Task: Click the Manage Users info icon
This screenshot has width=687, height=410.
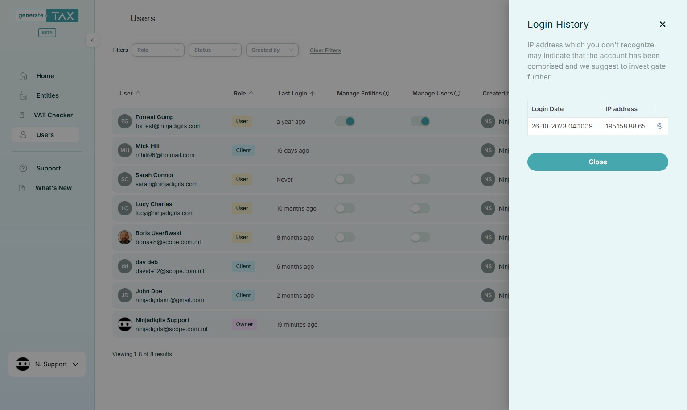Action: pyautogui.click(x=457, y=94)
